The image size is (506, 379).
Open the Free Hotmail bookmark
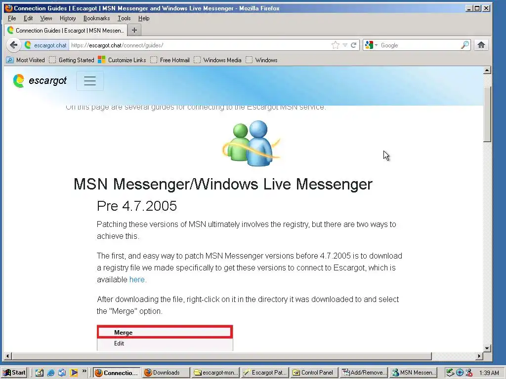(170, 60)
